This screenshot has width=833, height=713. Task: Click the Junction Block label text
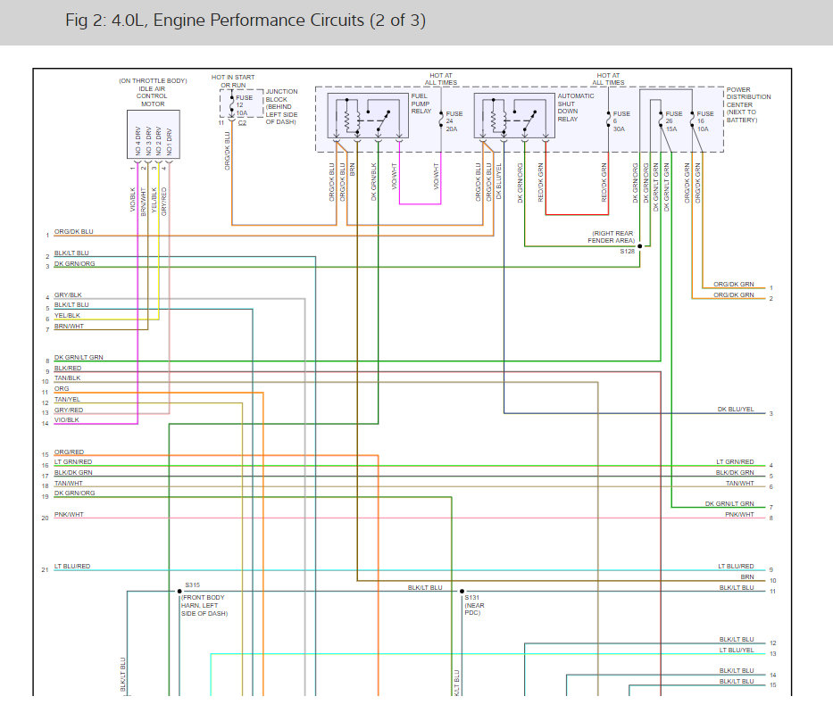(x=281, y=107)
